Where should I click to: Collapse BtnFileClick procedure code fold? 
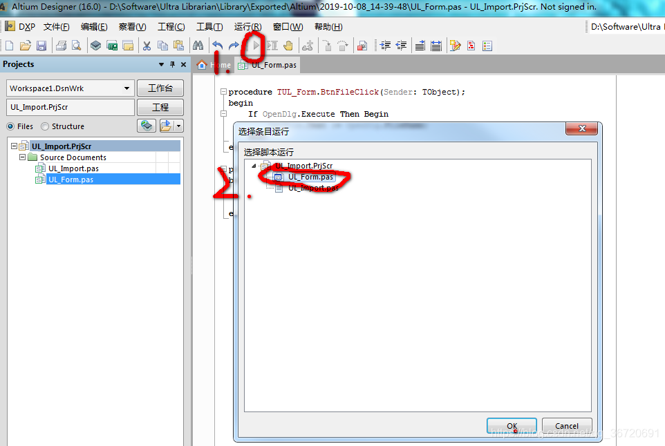click(x=223, y=92)
